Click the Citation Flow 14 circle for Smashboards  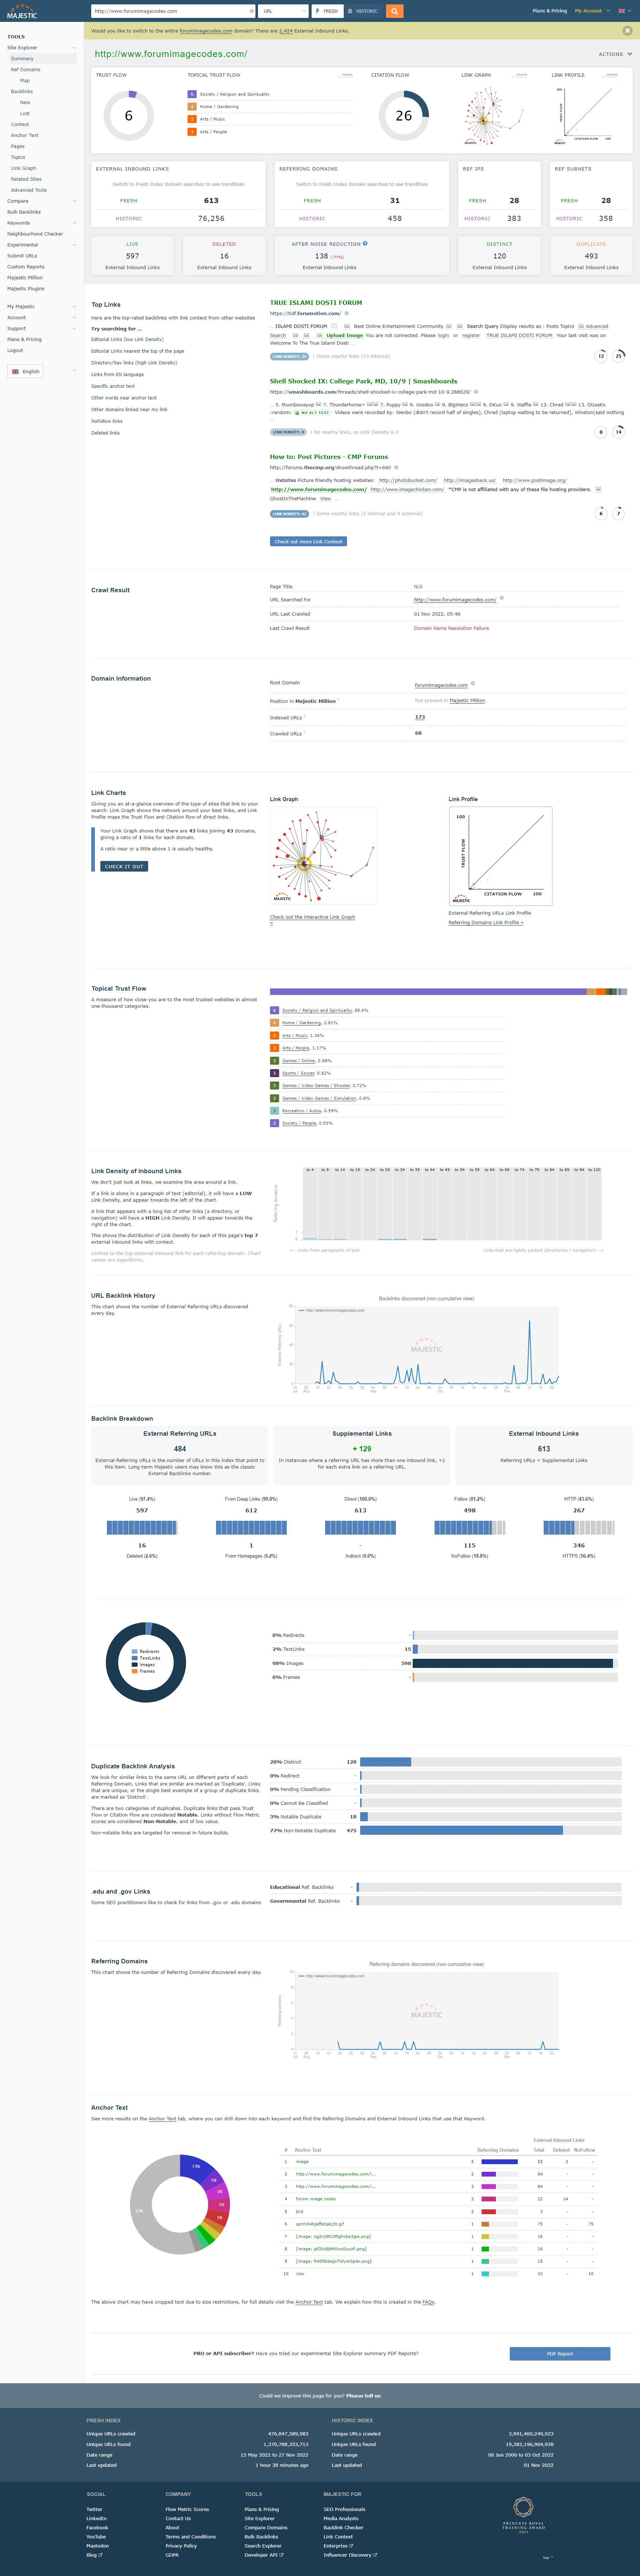point(619,432)
